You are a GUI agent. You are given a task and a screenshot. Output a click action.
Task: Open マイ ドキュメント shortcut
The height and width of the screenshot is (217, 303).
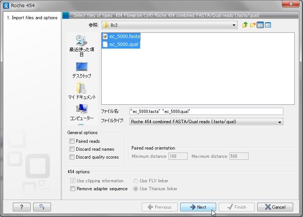click(82, 90)
